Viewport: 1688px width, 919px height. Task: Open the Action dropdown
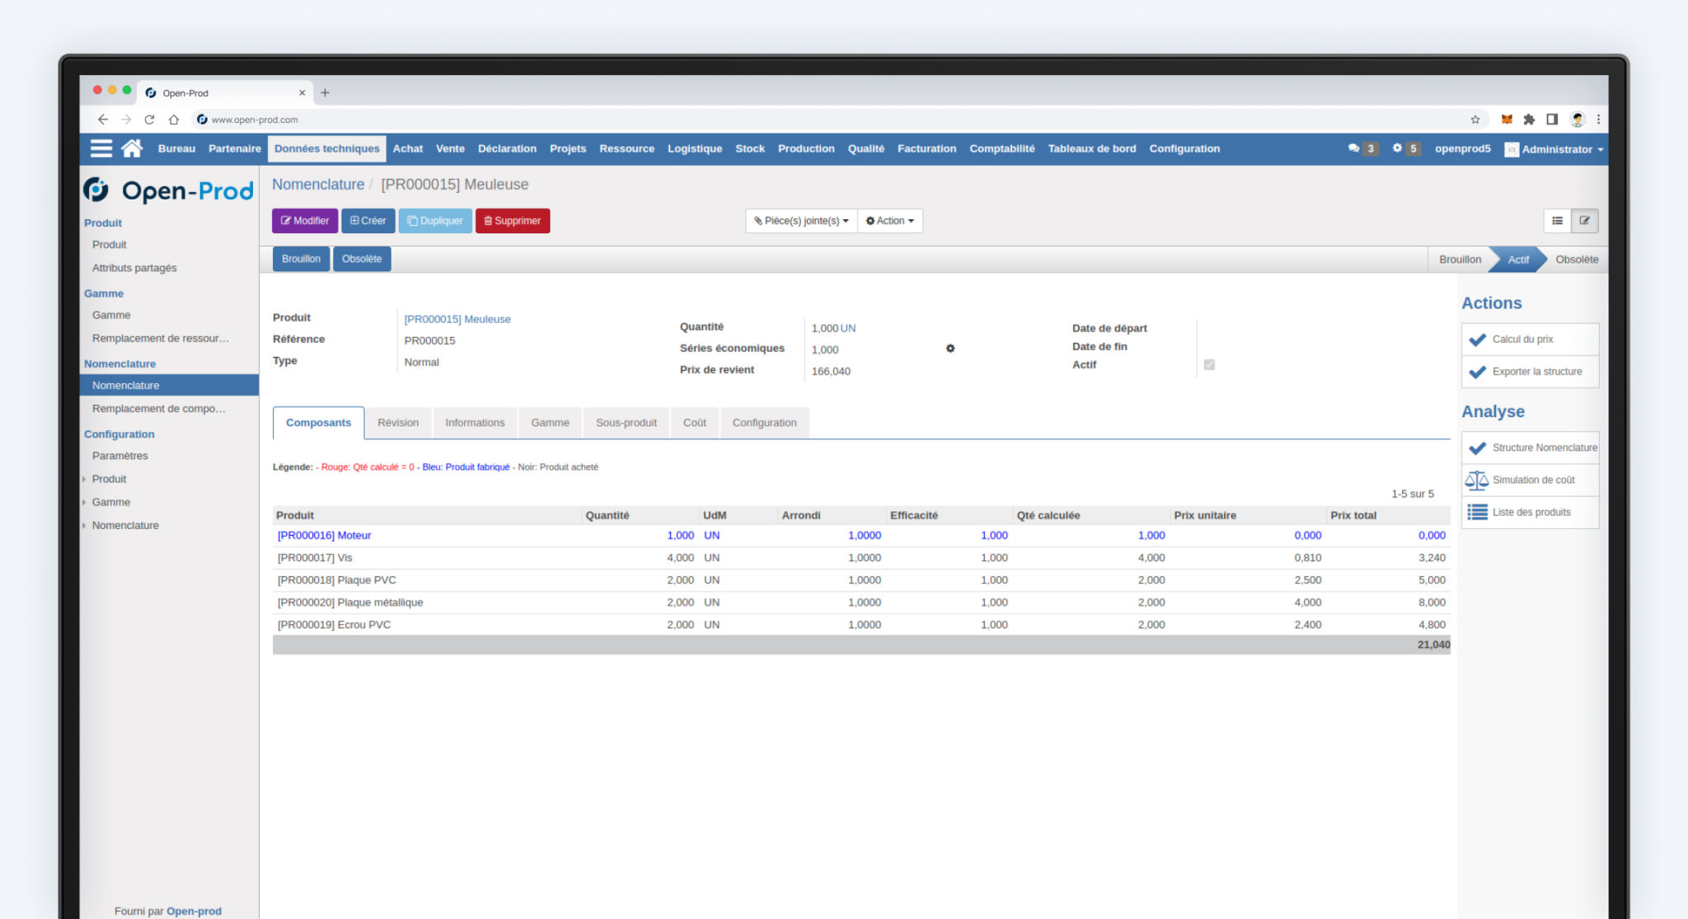pos(890,220)
